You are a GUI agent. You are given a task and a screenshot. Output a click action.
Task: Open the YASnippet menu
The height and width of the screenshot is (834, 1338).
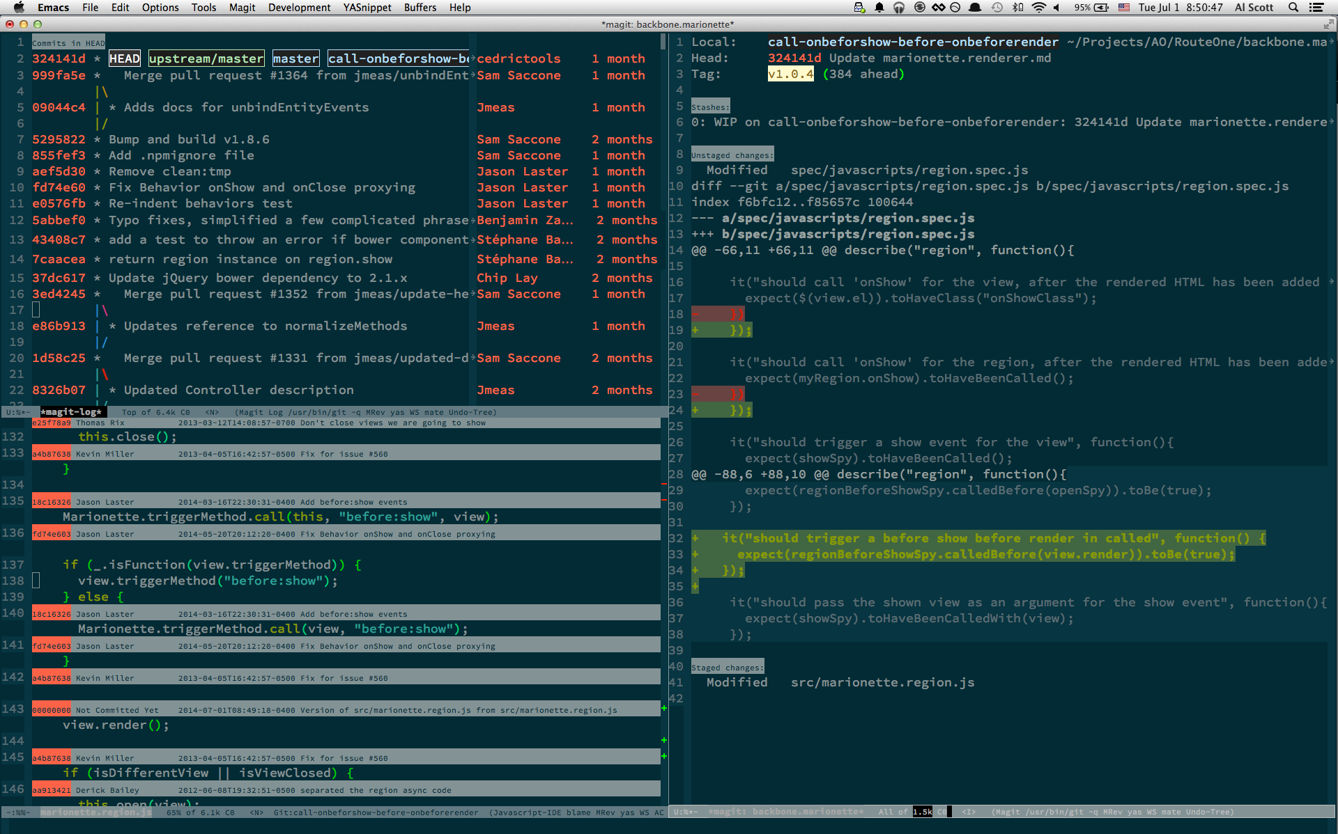pyautogui.click(x=367, y=8)
